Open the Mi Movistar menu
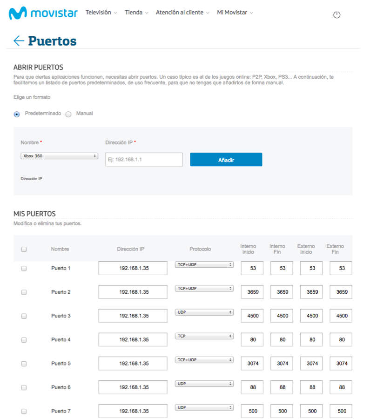Image resolution: width=370 pixels, height=419 pixels. 235,13
